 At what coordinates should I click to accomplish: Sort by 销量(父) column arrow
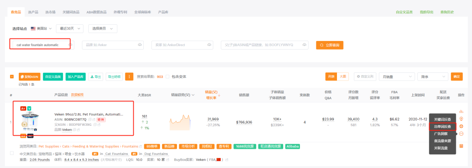[219, 95]
